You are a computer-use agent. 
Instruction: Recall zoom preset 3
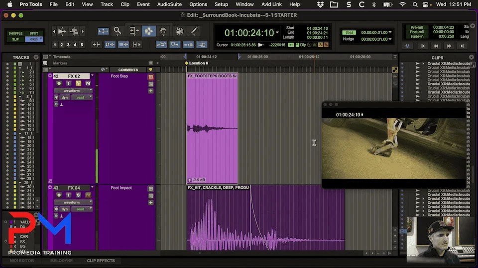[68, 45]
